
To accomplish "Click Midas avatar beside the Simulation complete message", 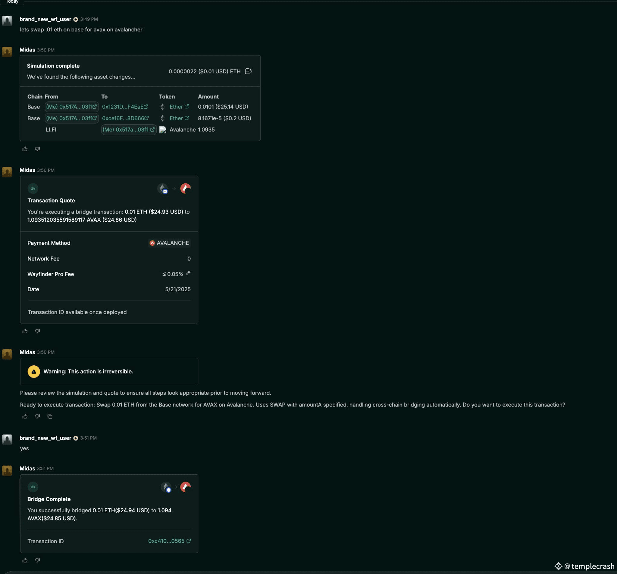I will click(x=7, y=51).
